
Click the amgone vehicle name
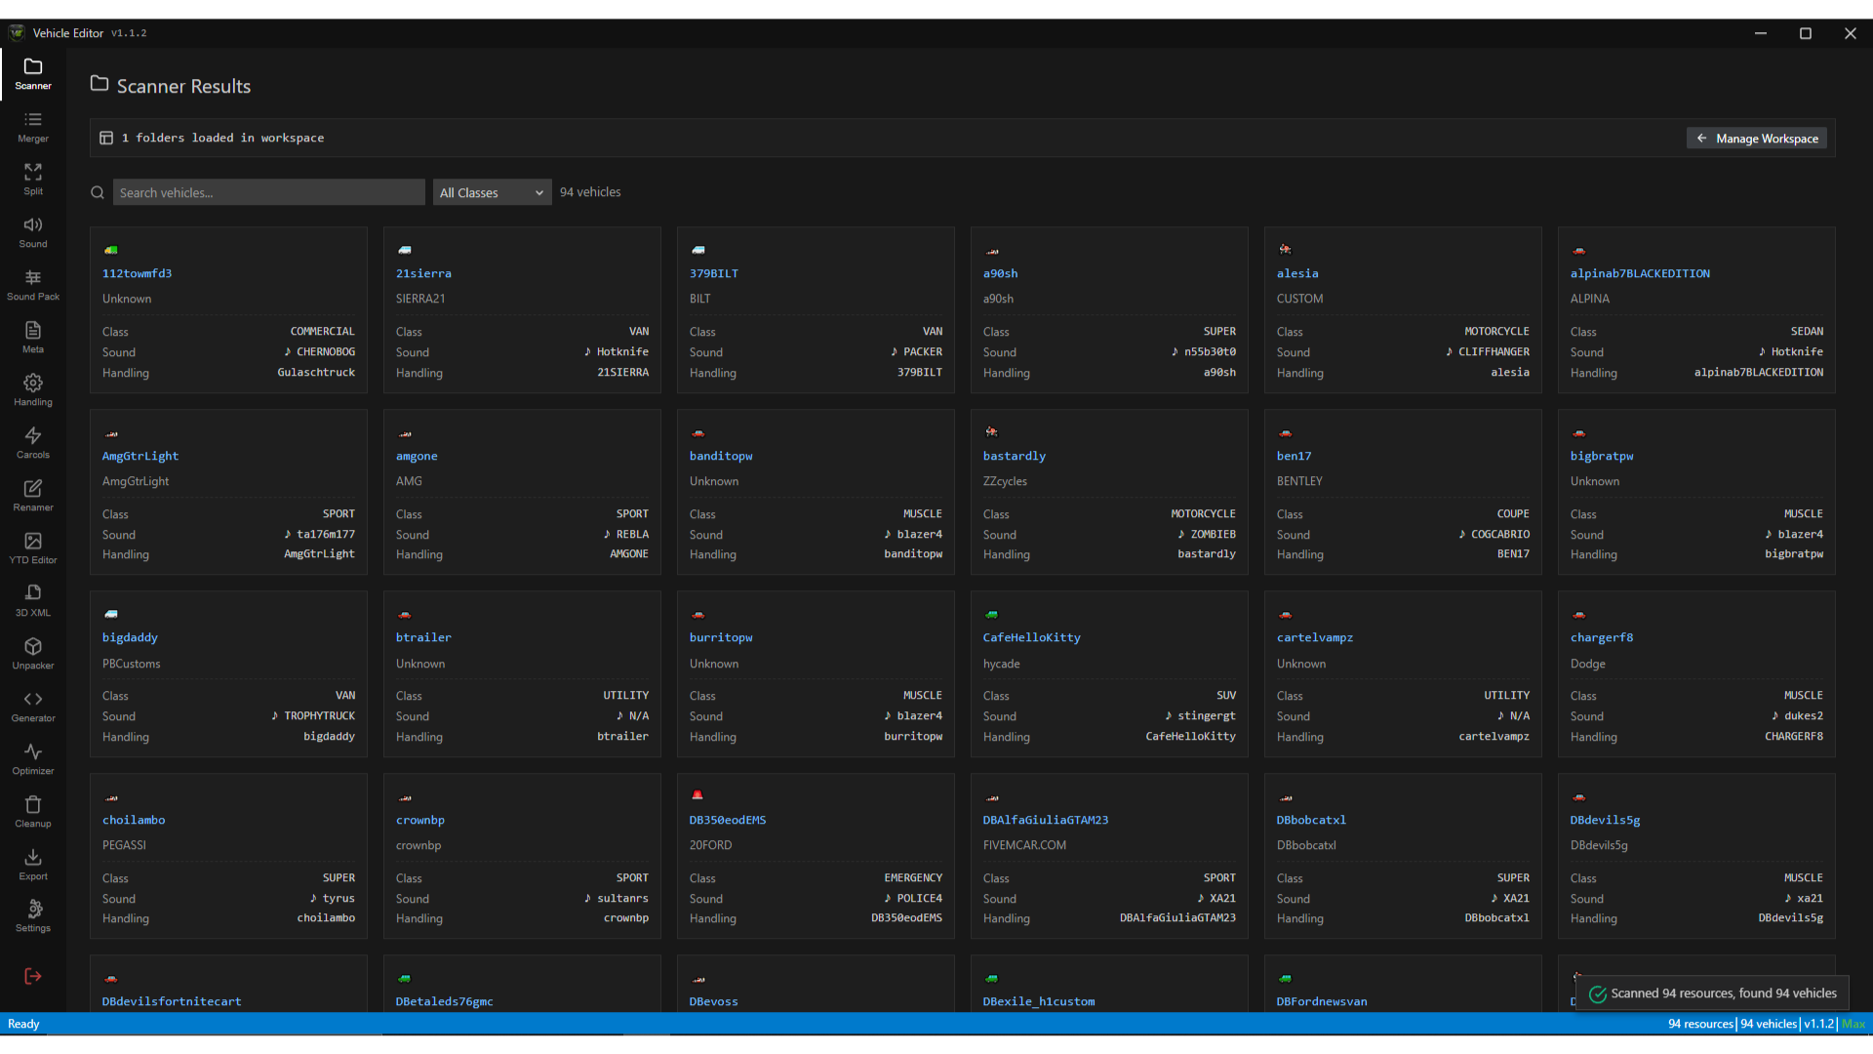point(417,456)
